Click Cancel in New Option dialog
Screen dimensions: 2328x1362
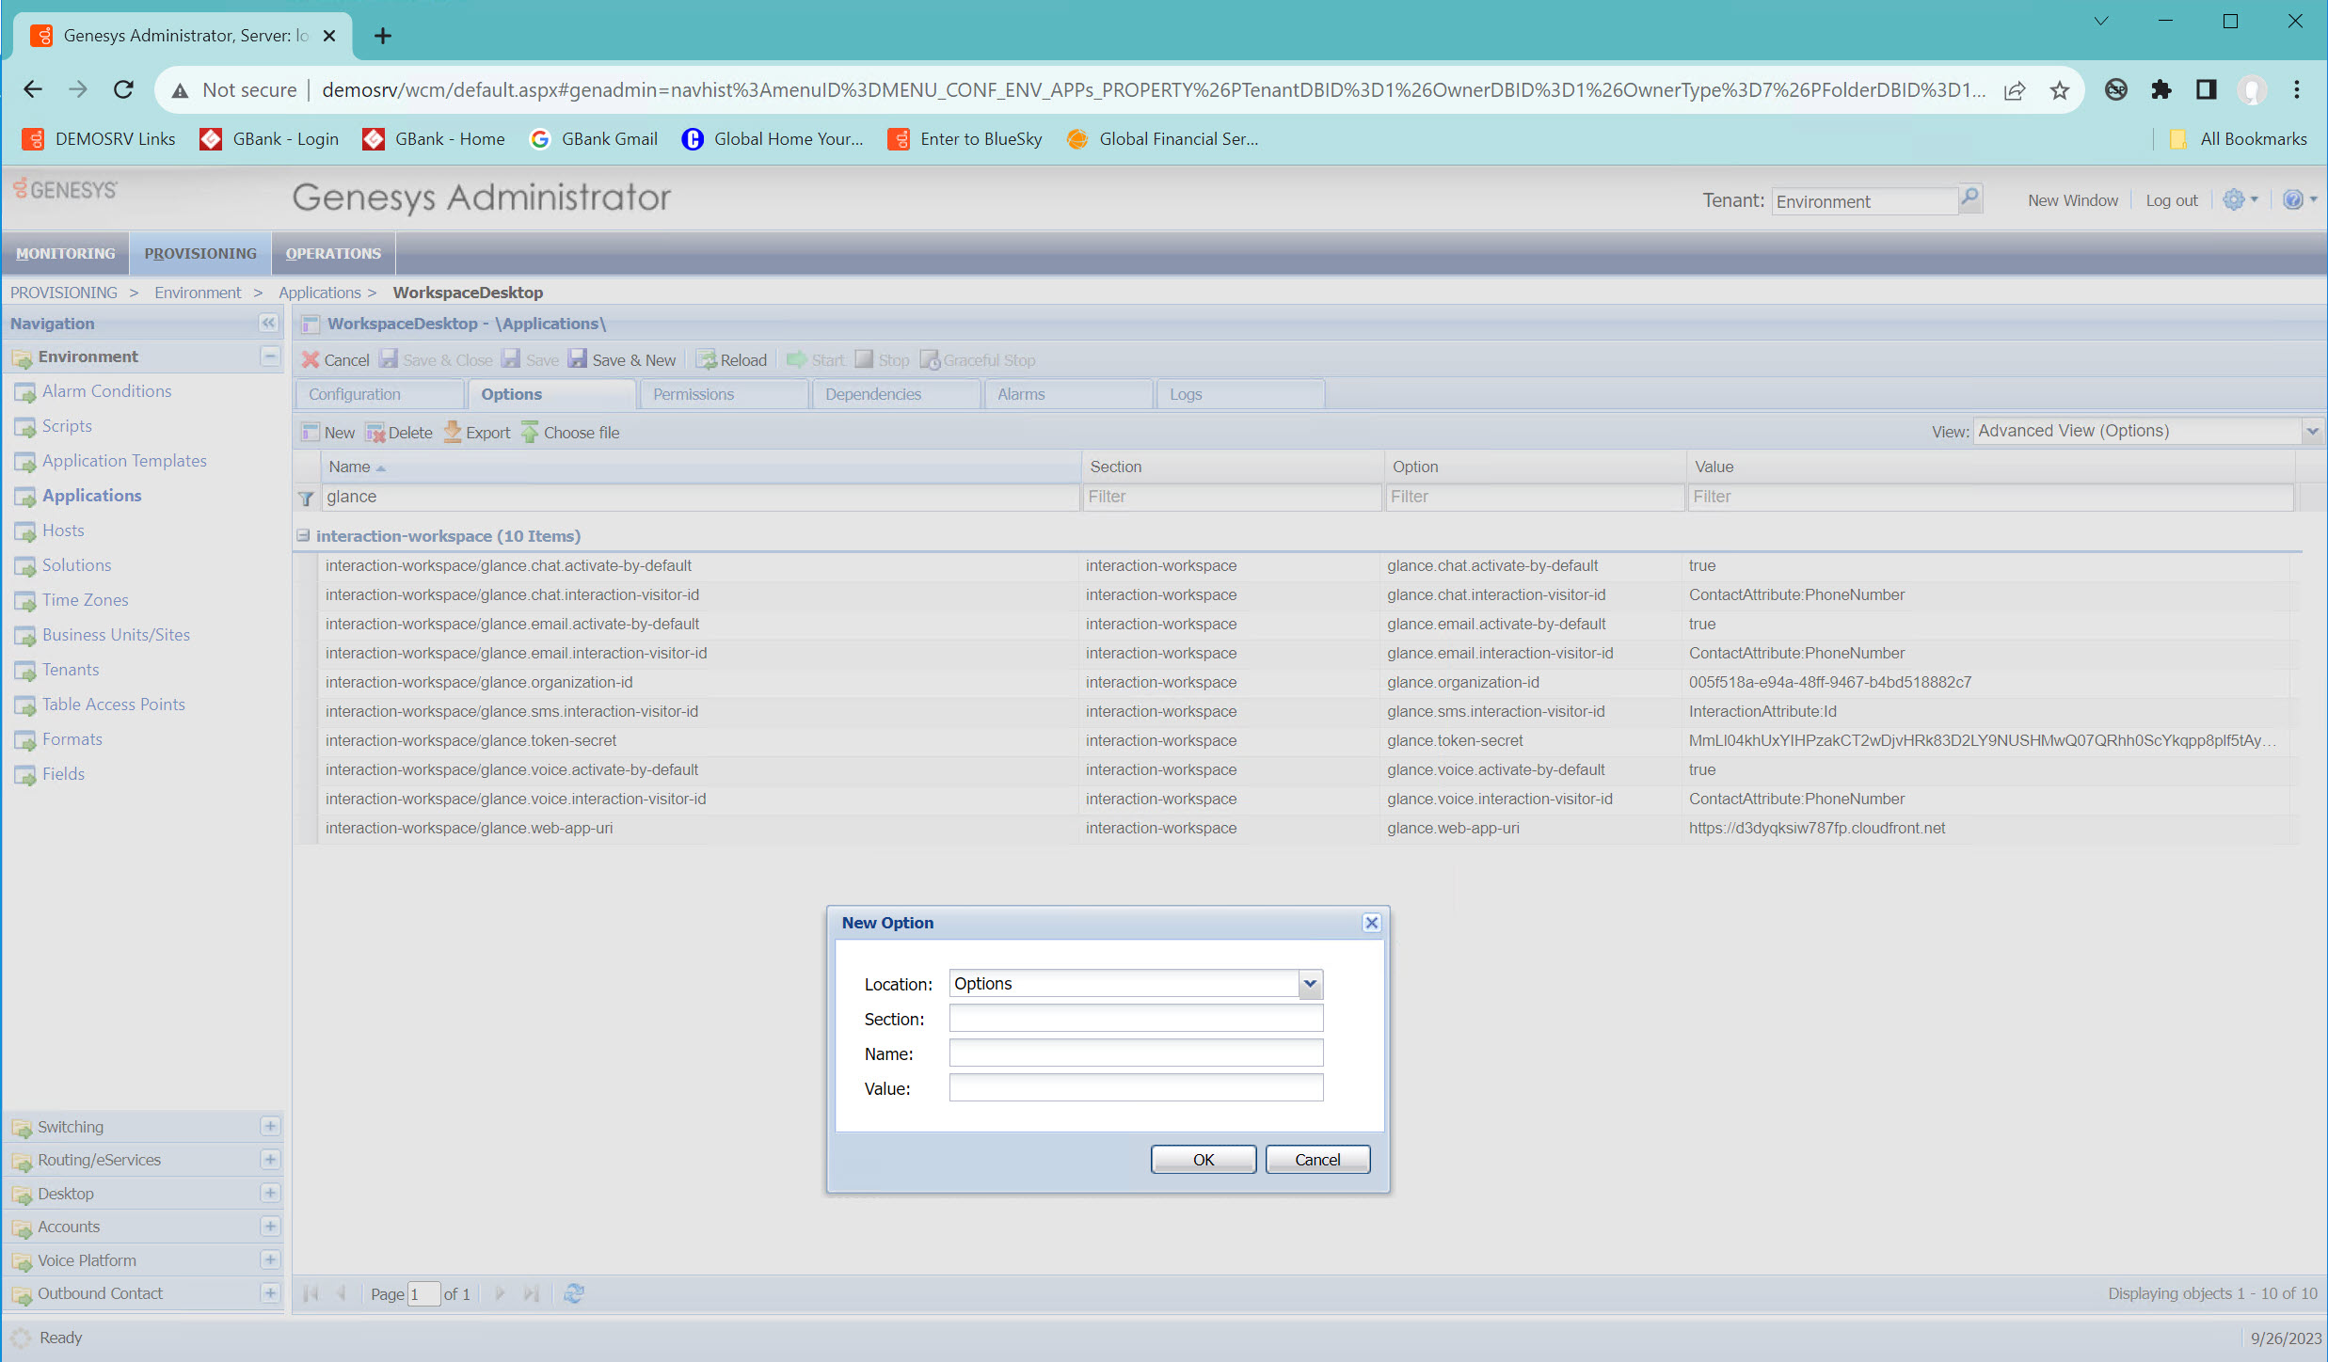tap(1317, 1160)
